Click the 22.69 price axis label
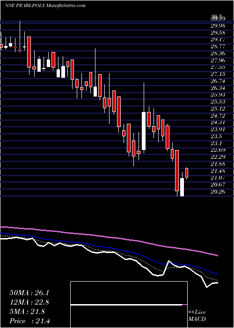The height and width of the screenshot is (328, 234). (x=218, y=150)
